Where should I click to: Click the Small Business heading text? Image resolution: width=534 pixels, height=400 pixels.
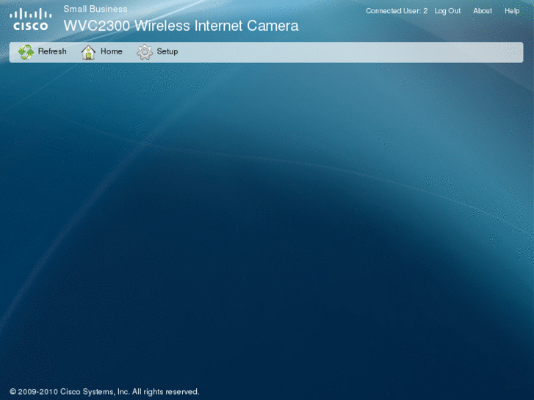(95, 10)
